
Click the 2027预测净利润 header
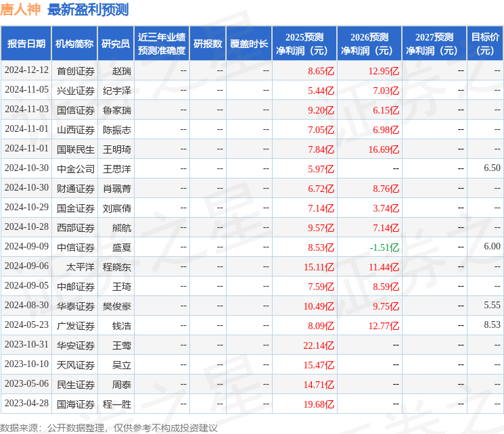point(434,44)
